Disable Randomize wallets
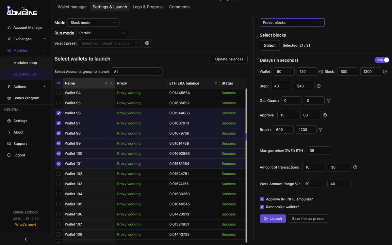 tap(262, 207)
